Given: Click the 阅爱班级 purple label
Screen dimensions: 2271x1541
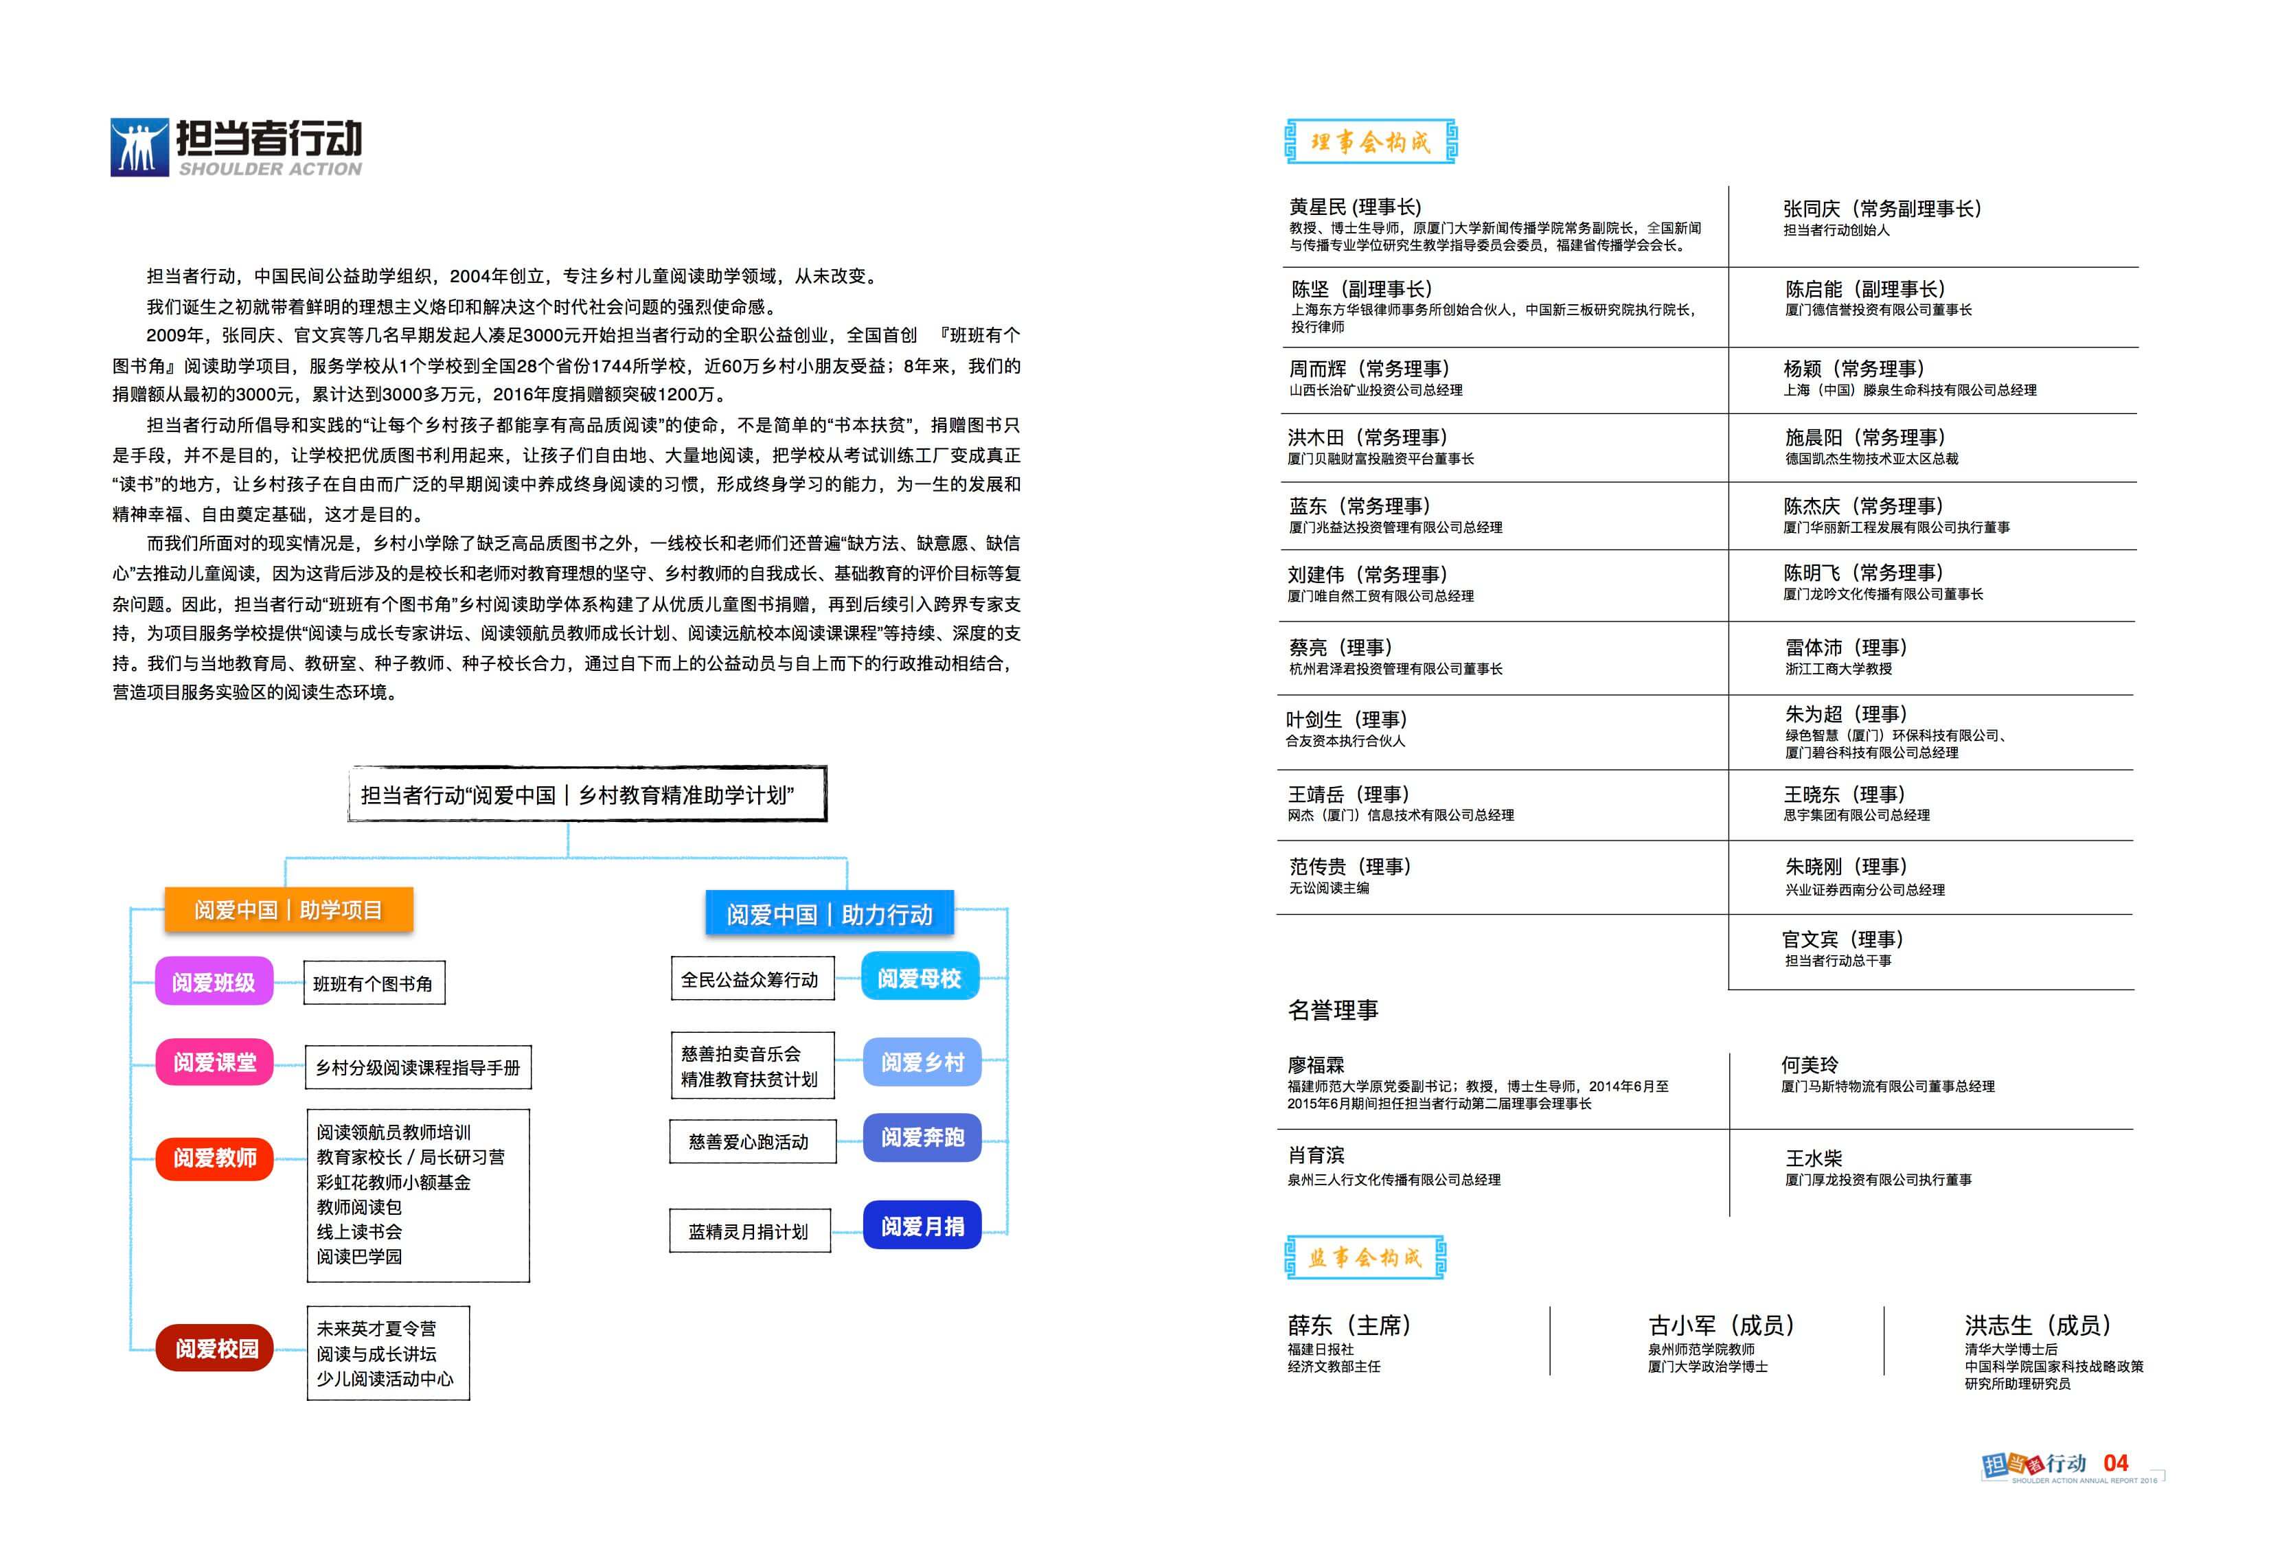Looking at the screenshot, I should [x=214, y=982].
